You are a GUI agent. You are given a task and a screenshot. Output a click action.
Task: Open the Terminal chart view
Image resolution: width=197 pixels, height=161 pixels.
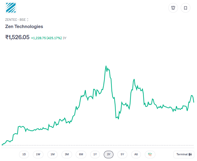pyautogui.click(x=184, y=154)
